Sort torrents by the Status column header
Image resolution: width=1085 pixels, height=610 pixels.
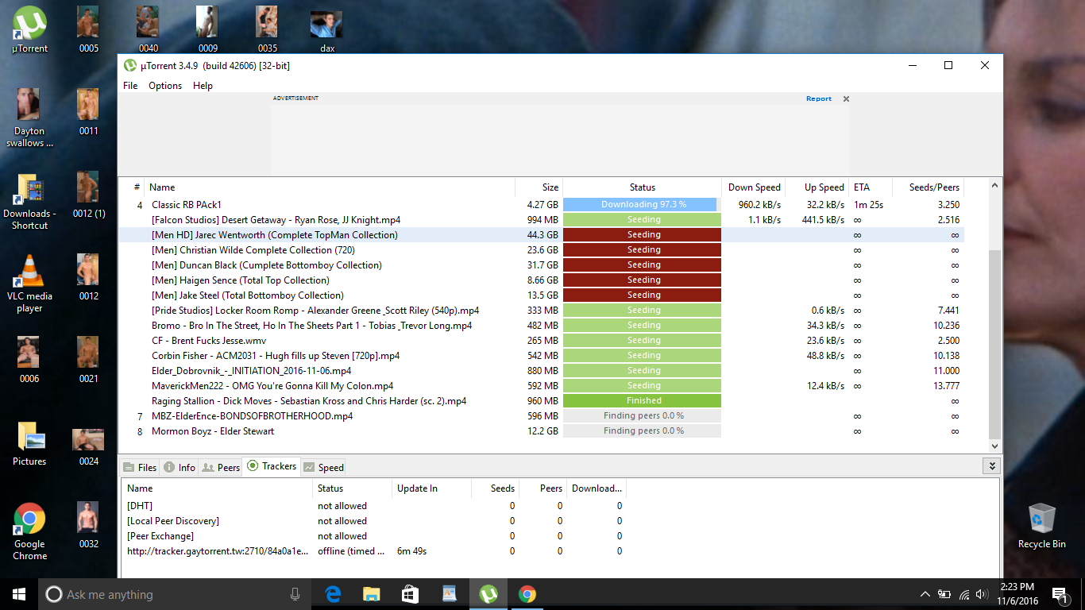tap(642, 187)
